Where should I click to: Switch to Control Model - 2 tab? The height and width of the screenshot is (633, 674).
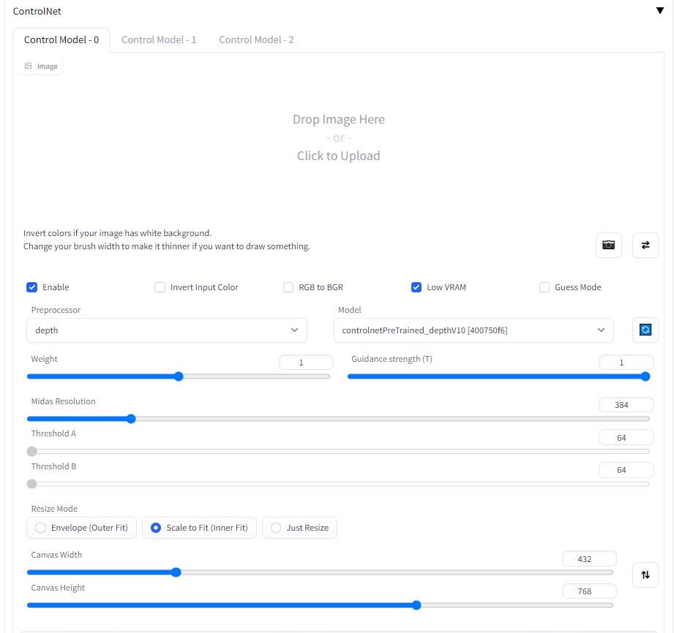pyautogui.click(x=257, y=40)
